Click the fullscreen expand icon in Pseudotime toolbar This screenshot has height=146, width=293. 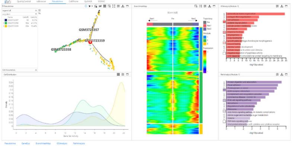coord(114,6)
